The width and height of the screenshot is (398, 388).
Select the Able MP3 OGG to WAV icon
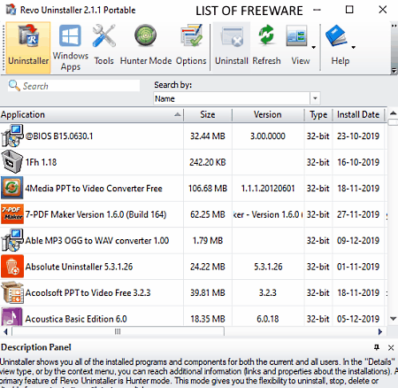coord(12,240)
